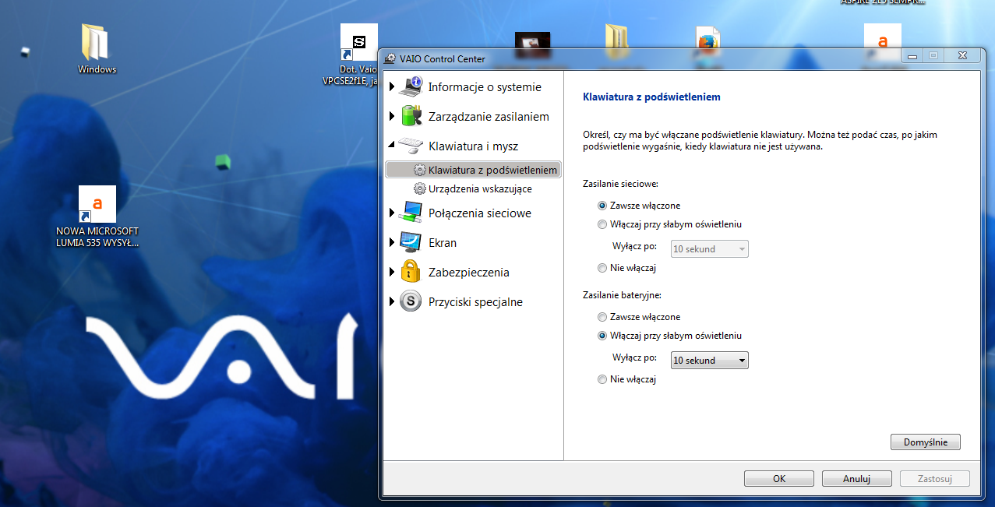The image size is (995, 507).
Task: Expand the Ekran section arrow
Action: click(x=393, y=242)
